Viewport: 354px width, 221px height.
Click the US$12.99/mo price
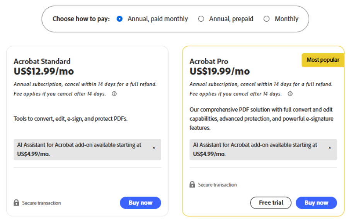[44, 71]
